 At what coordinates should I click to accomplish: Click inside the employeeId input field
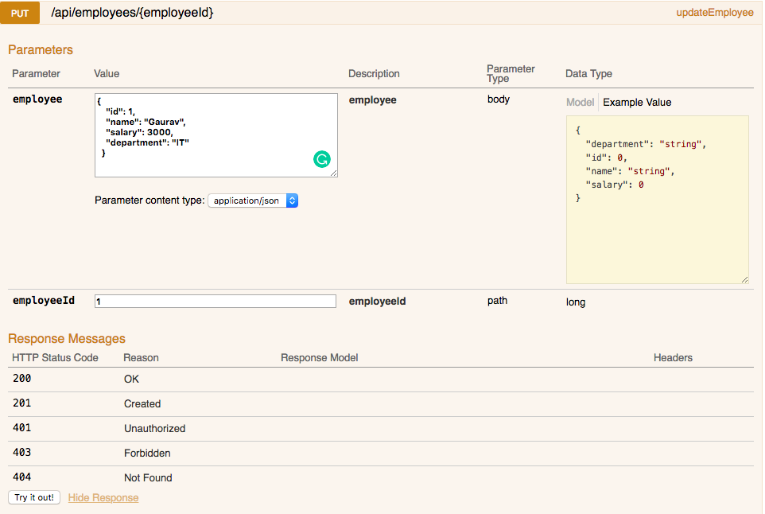point(215,301)
